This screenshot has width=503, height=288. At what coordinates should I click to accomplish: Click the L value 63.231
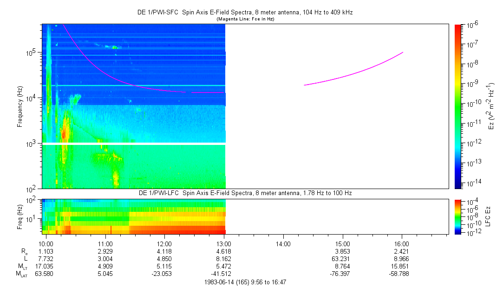pos(341,259)
